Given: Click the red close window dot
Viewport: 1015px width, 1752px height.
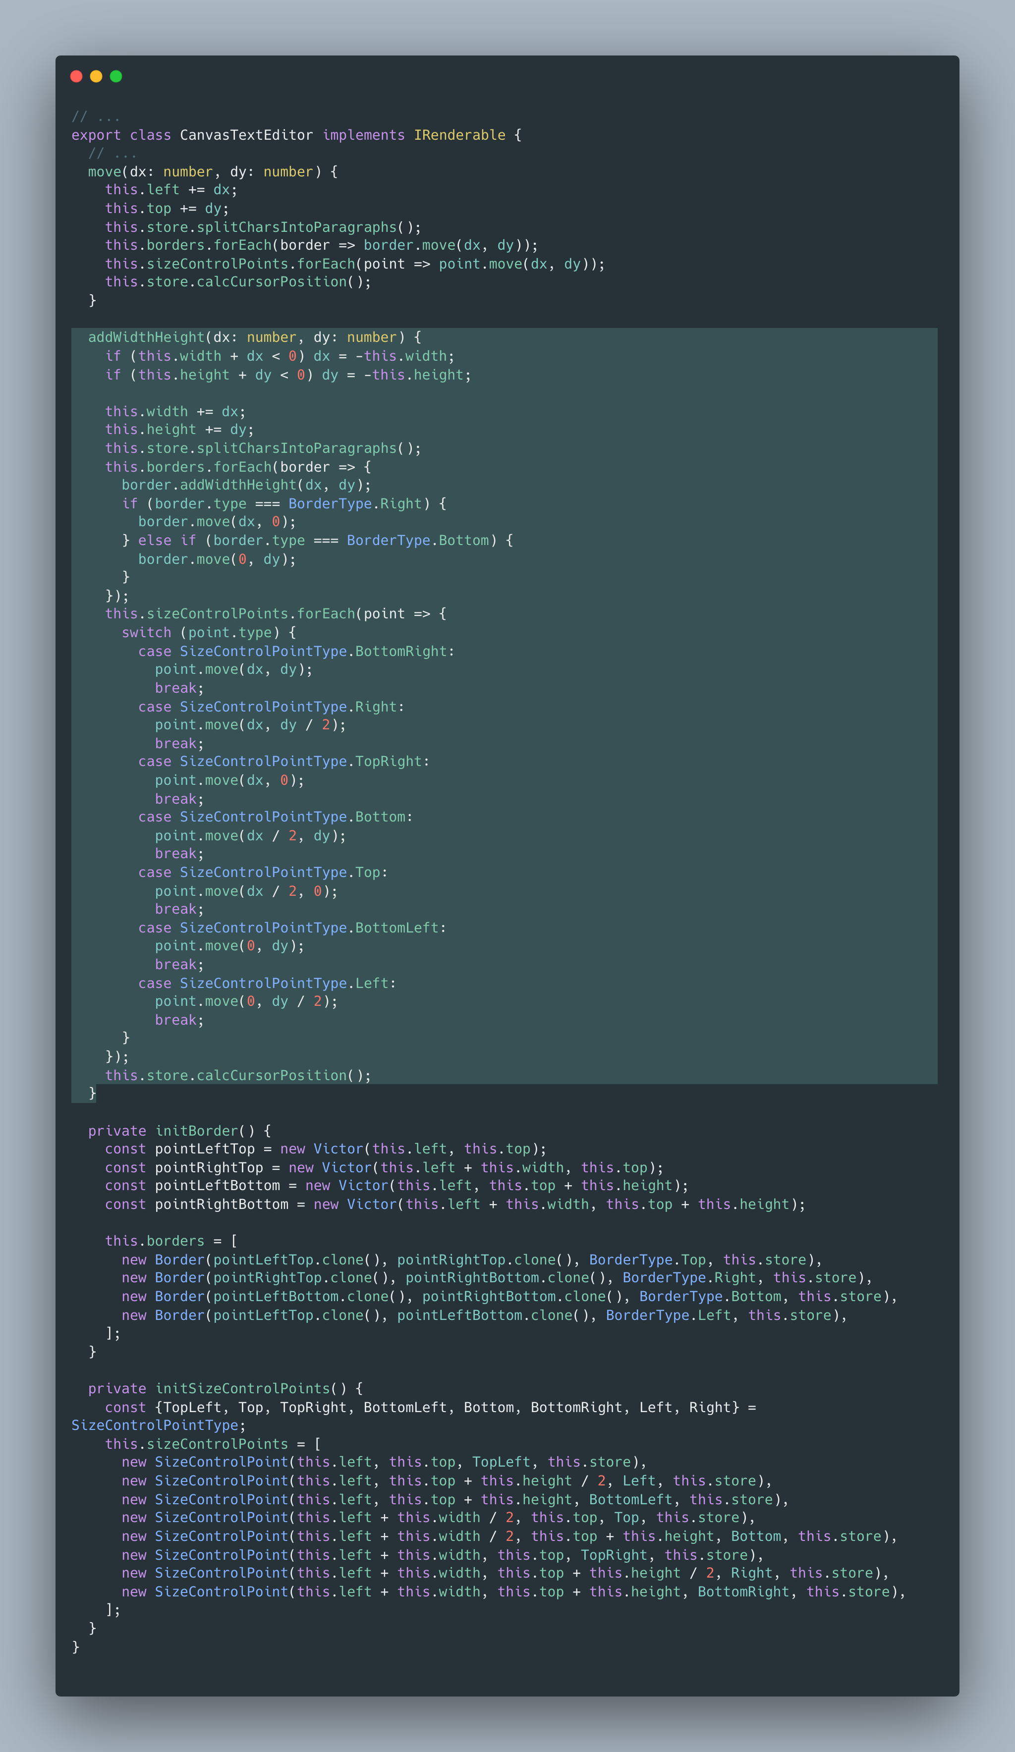Looking at the screenshot, I should tap(76, 76).
